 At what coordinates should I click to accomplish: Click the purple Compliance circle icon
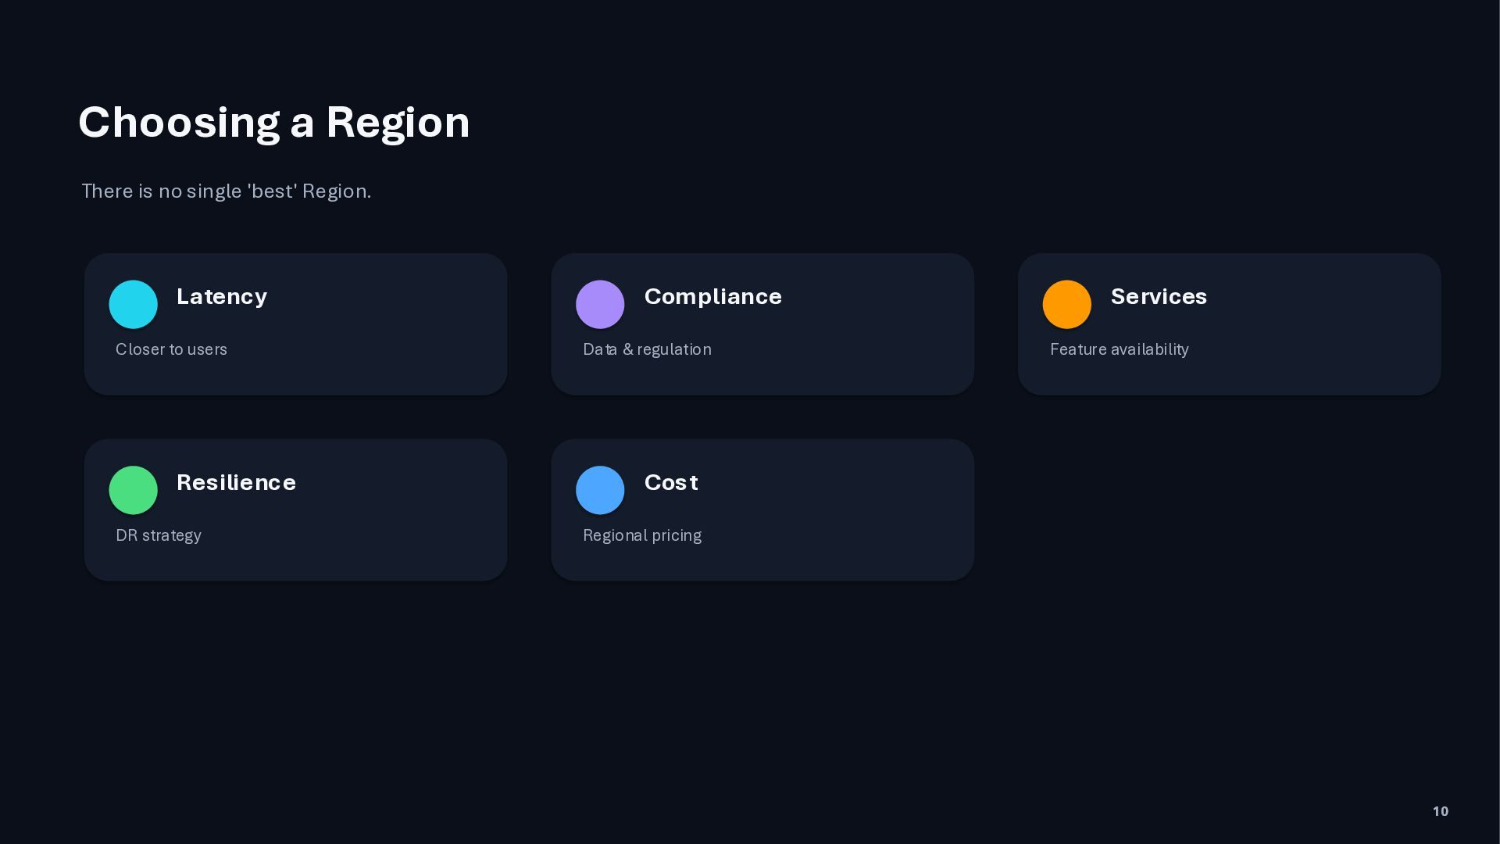point(600,304)
